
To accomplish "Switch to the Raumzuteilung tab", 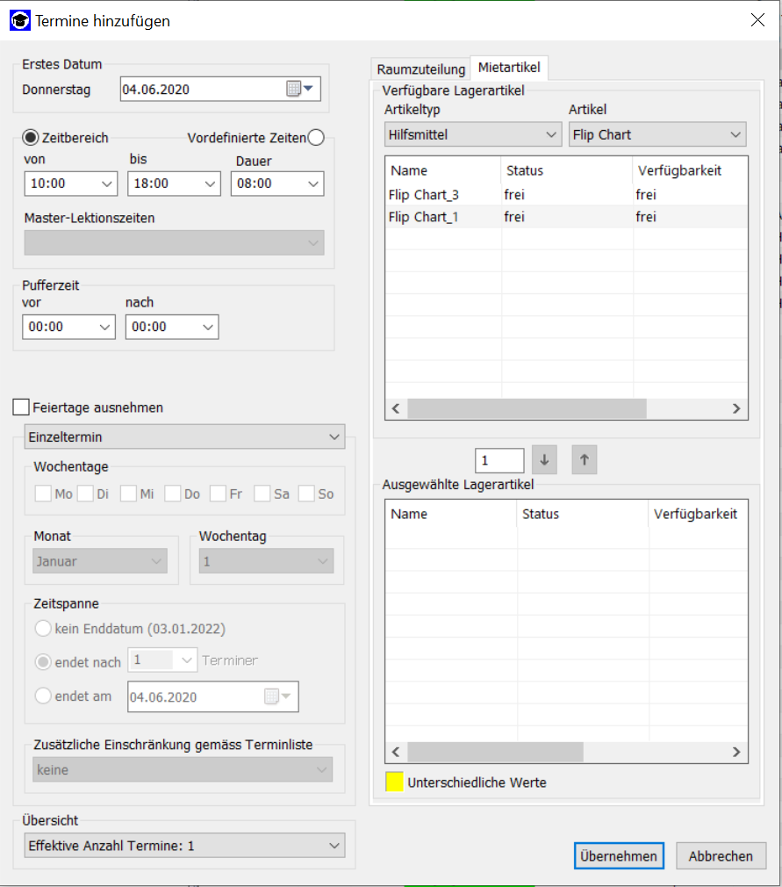I will pos(420,69).
